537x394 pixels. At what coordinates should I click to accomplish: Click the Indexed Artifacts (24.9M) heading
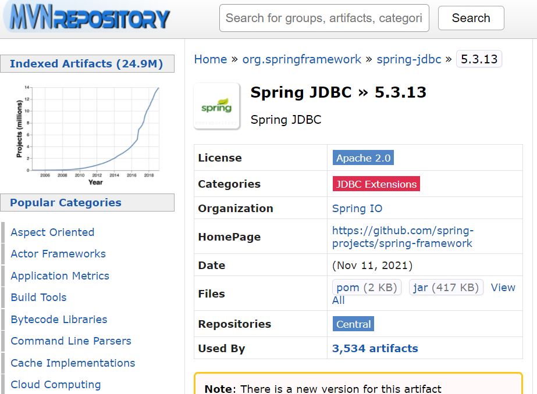tap(87, 63)
